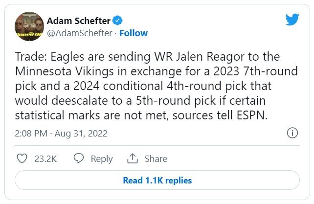Open the tweet info circle icon
The image size is (314, 204).
tap(292, 133)
